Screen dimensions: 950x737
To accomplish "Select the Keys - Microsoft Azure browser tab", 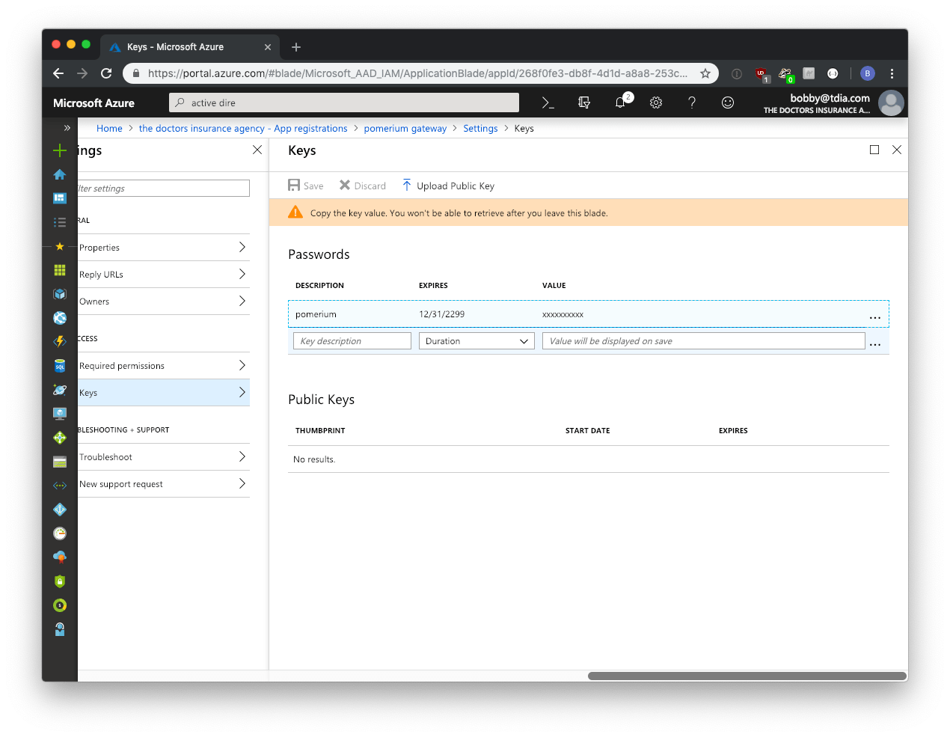I will 190,46.
